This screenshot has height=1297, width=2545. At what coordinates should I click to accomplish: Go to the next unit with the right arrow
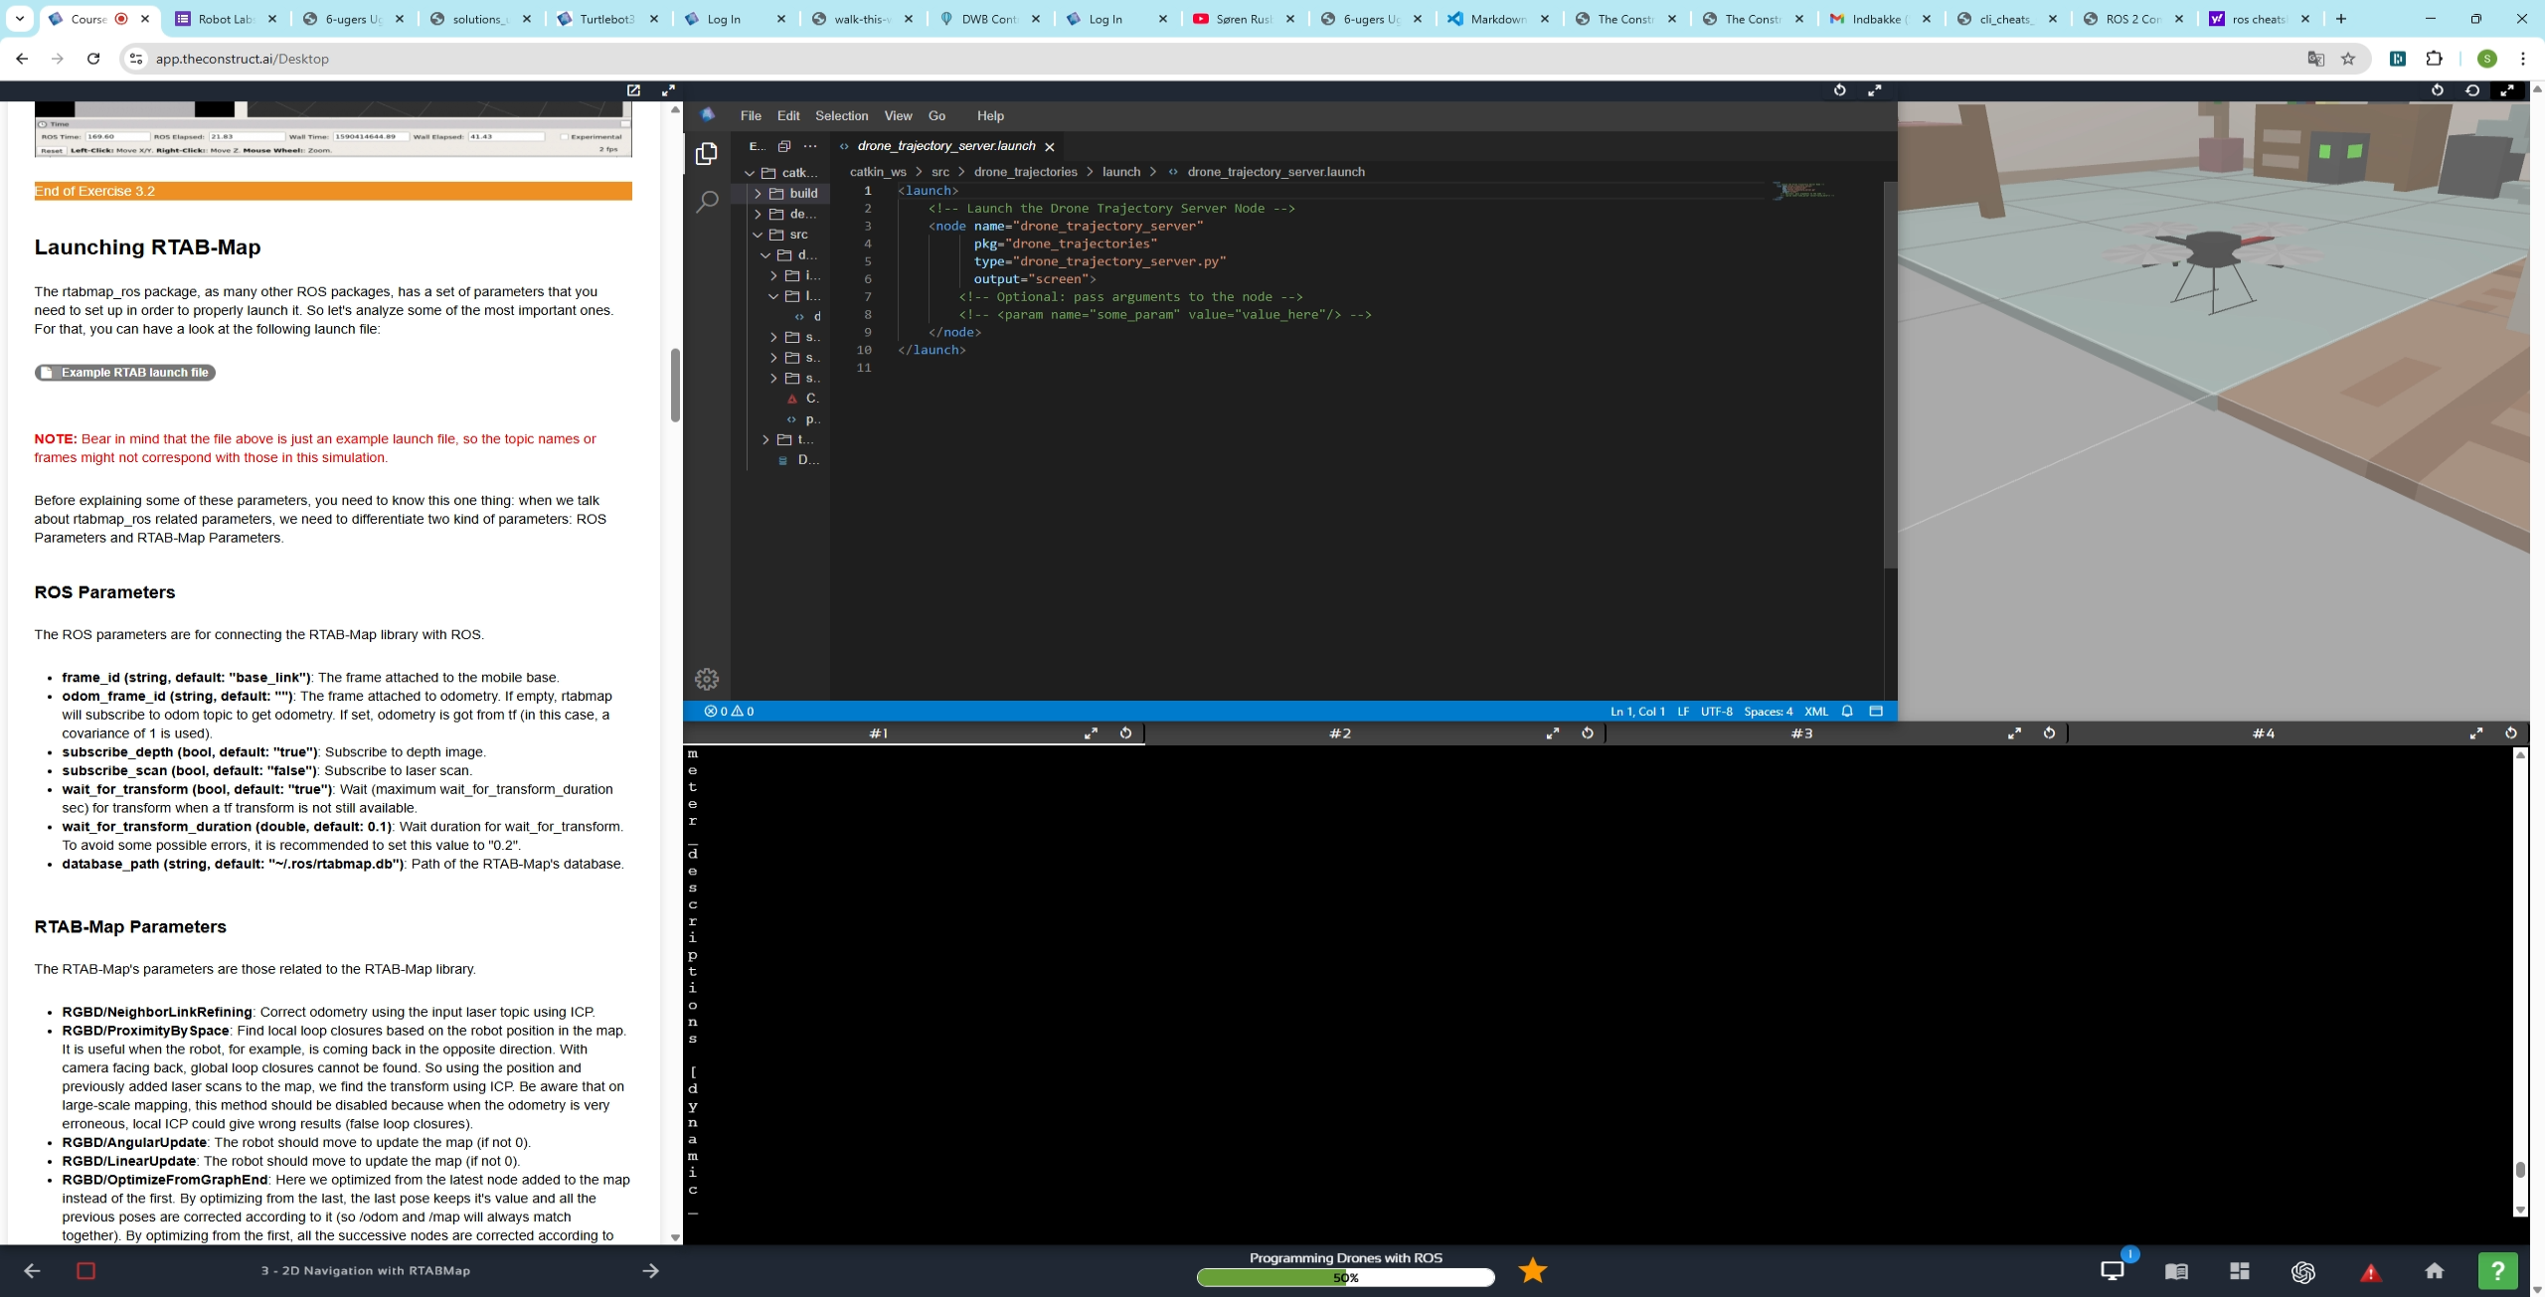[x=650, y=1271]
